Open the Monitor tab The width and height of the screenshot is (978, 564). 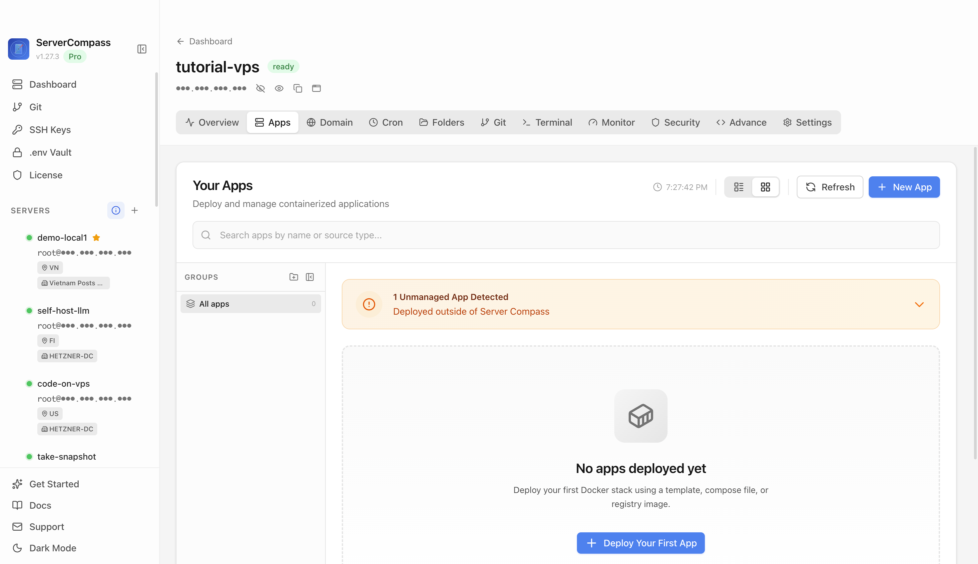click(612, 122)
